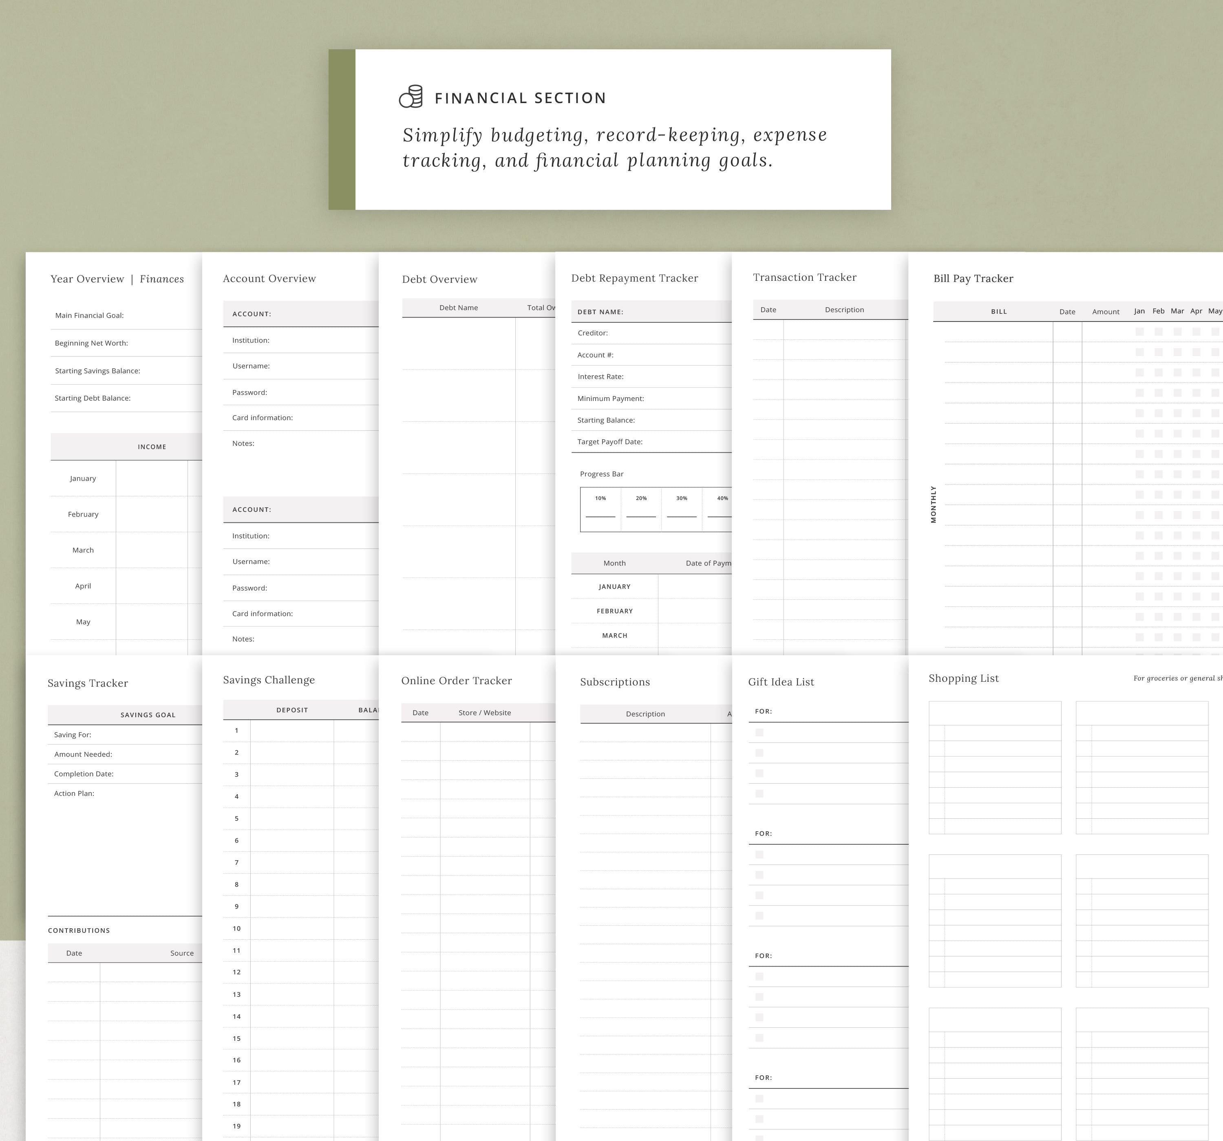
Task: Open the Savings Challenge page
Action: [269, 680]
